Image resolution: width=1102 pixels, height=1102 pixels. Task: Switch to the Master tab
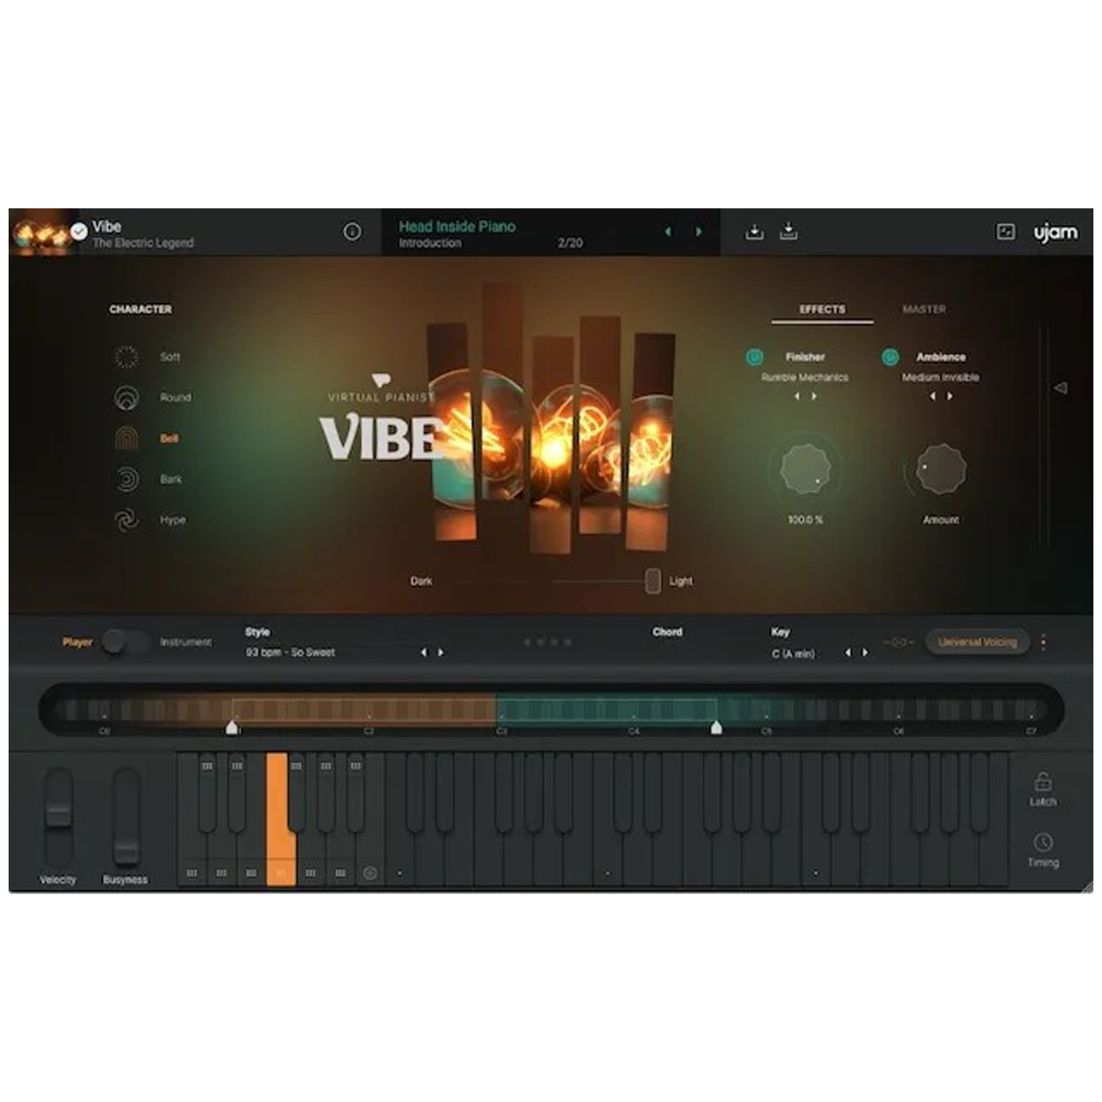[924, 309]
